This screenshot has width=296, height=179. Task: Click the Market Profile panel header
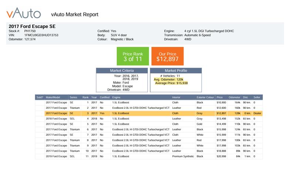(176, 70)
